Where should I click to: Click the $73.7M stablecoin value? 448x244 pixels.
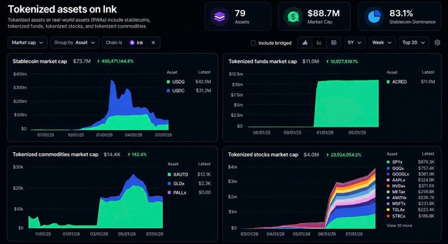[82, 61]
